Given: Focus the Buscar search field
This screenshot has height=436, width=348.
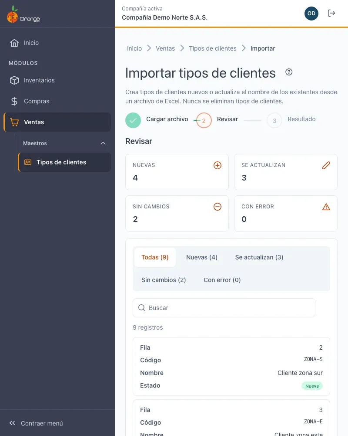Looking at the screenshot, I should point(224,308).
